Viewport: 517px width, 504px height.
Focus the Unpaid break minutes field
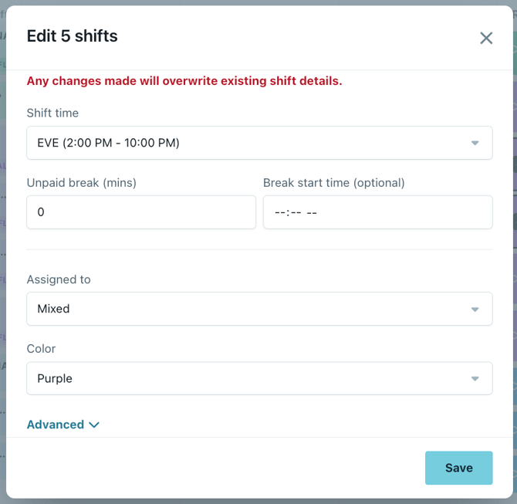click(140, 211)
